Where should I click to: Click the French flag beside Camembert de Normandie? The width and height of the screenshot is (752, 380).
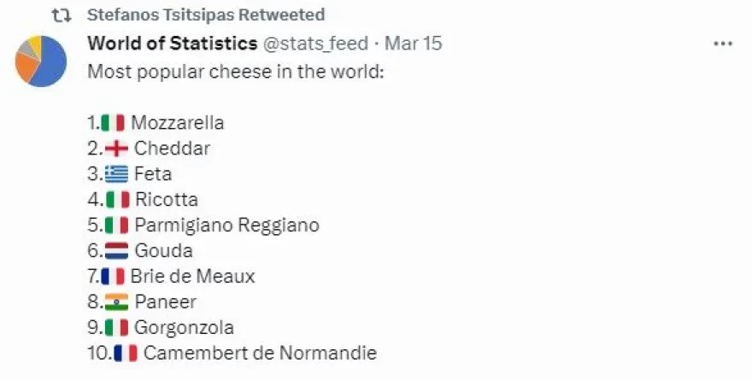tap(126, 354)
